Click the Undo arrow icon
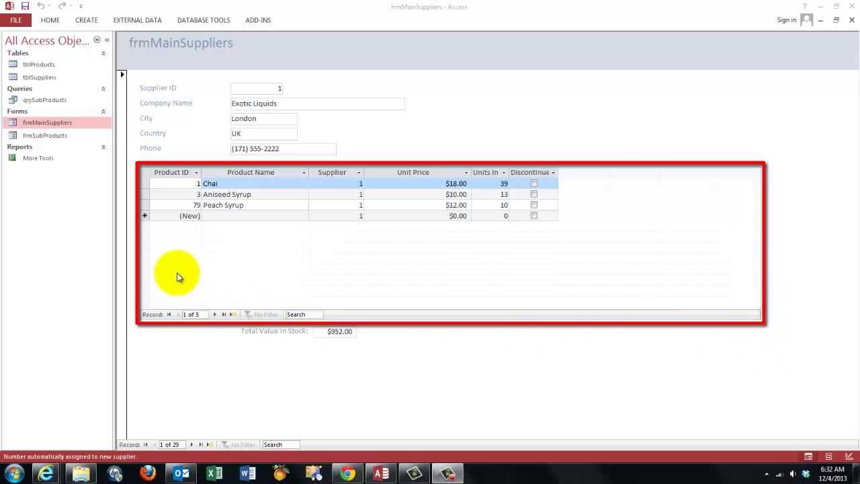The height and width of the screenshot is (484, 860). (x=41, y=6)
